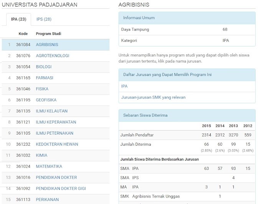The height and width of the screenshot is (204, 261).
Task: Click code 361032 in the list
Action: pyautogui.click(x=23, y=155)
